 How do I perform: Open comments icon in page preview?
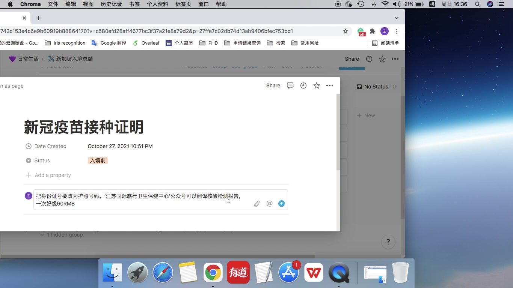pyautogui.click(x=290, y=85)
